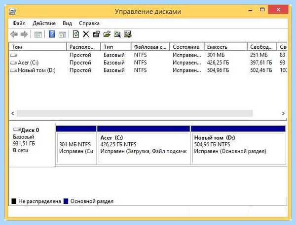The width and height of the screenshot is (296, 225).
Task: Click the black Не распределена legend swatch
Action: [14, 201]
